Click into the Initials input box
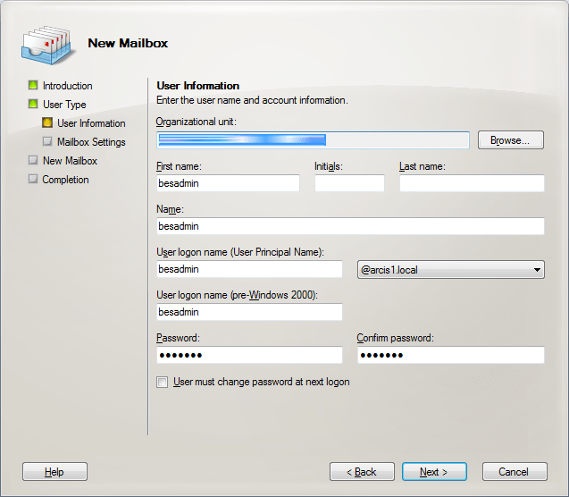569x497 pixels. [348, 183]
